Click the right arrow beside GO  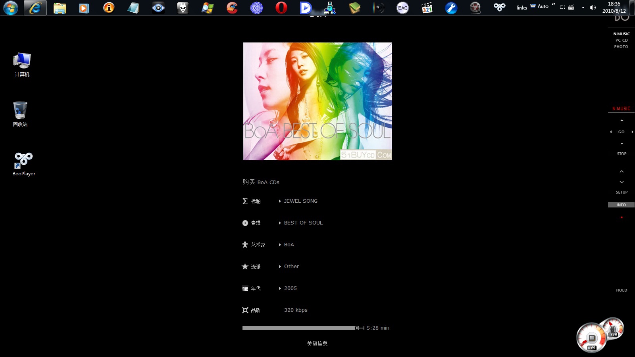pyautogui.click(x=632, y=132)
